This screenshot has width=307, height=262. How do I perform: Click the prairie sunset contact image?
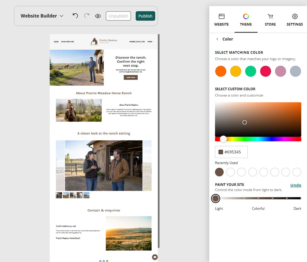pyautogui.click(x=128, y=233)
